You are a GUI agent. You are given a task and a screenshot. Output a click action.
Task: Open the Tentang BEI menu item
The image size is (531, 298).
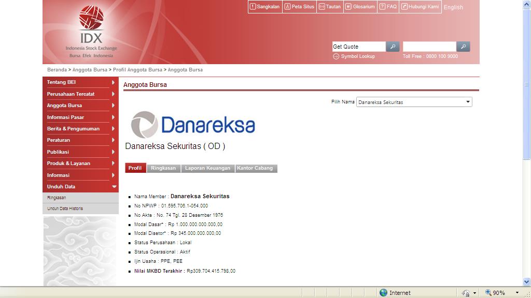(x=61, y=82)
